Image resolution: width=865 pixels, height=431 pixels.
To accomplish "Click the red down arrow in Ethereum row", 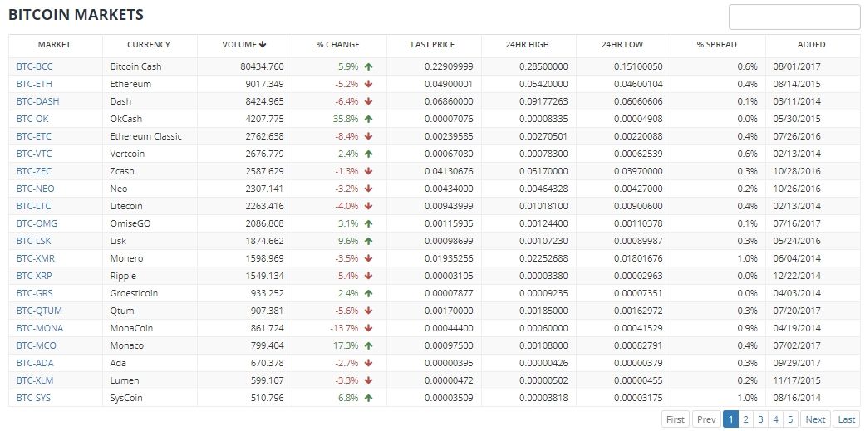I will tap(368, 85).
